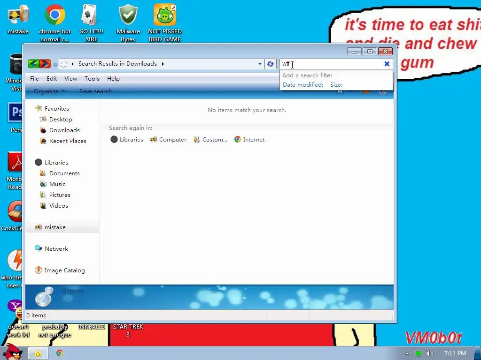Open NOT PISSED BIRD GAME icon
This screenshot has width=481, height=360.
(x=165, y=23)
